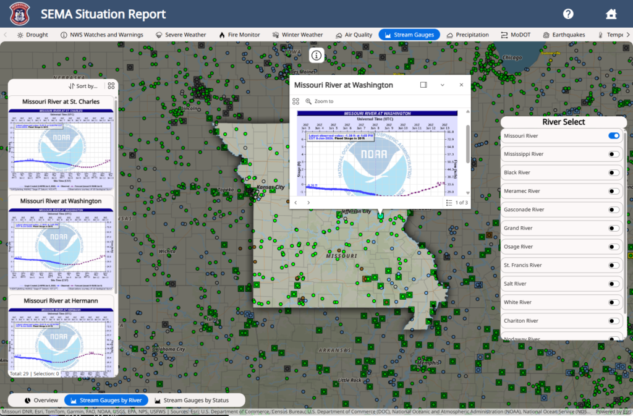The width and height of the screenshot is (633, 416).
Task: Open the Drought tab
Action: click(x=32, y=35)
